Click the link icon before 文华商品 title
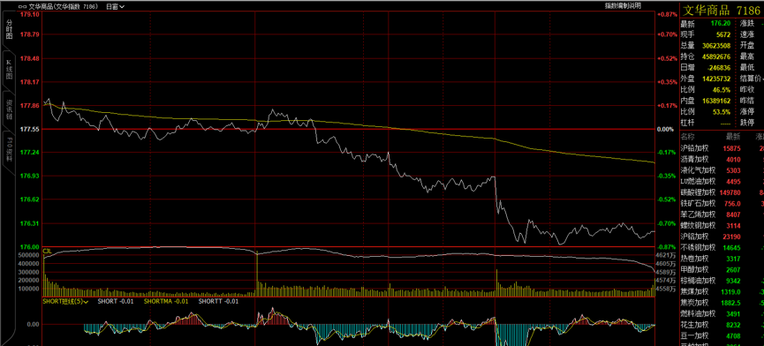The height and width of the screenshot is (346, 764). pyautogui.click(x=22, y=7)
